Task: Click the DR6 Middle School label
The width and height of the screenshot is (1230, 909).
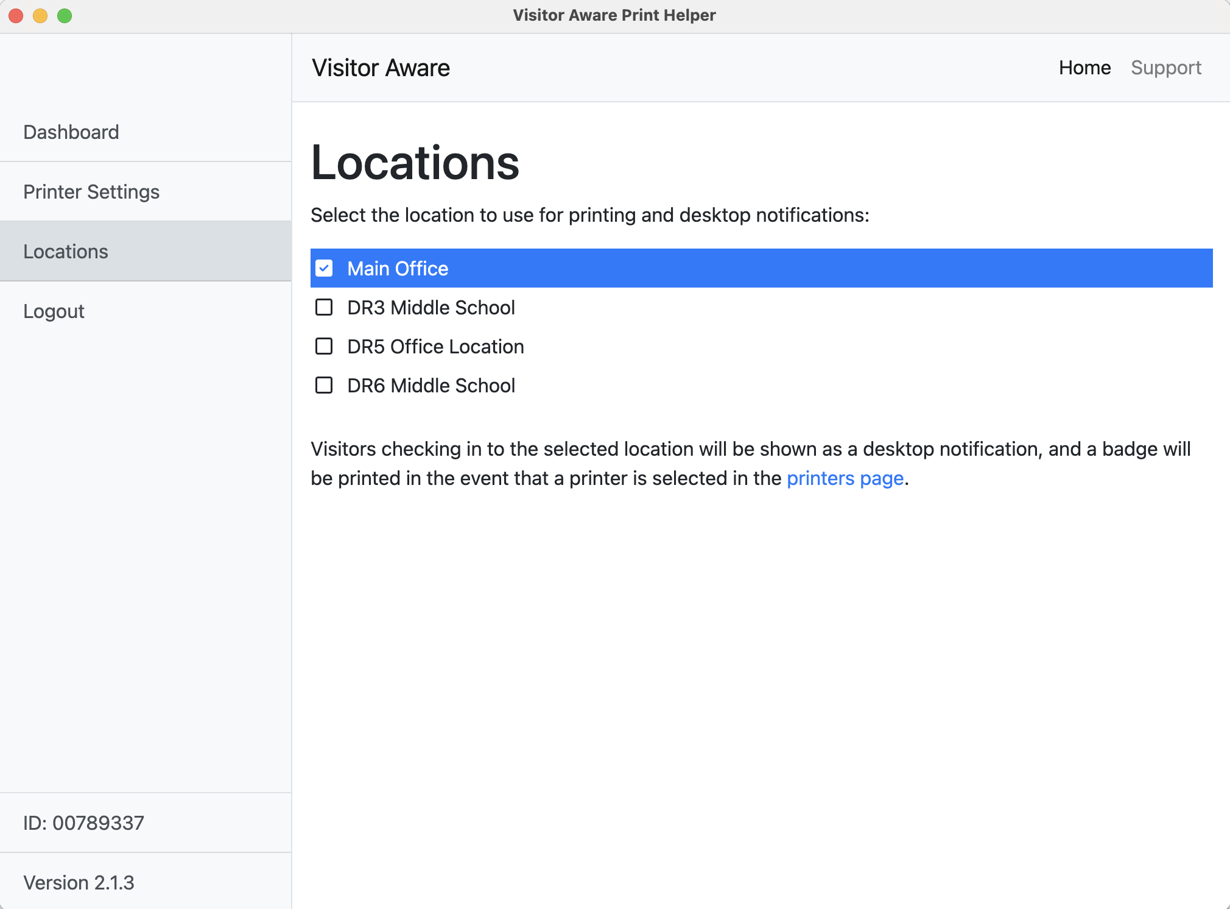Action: click(431, 386)
